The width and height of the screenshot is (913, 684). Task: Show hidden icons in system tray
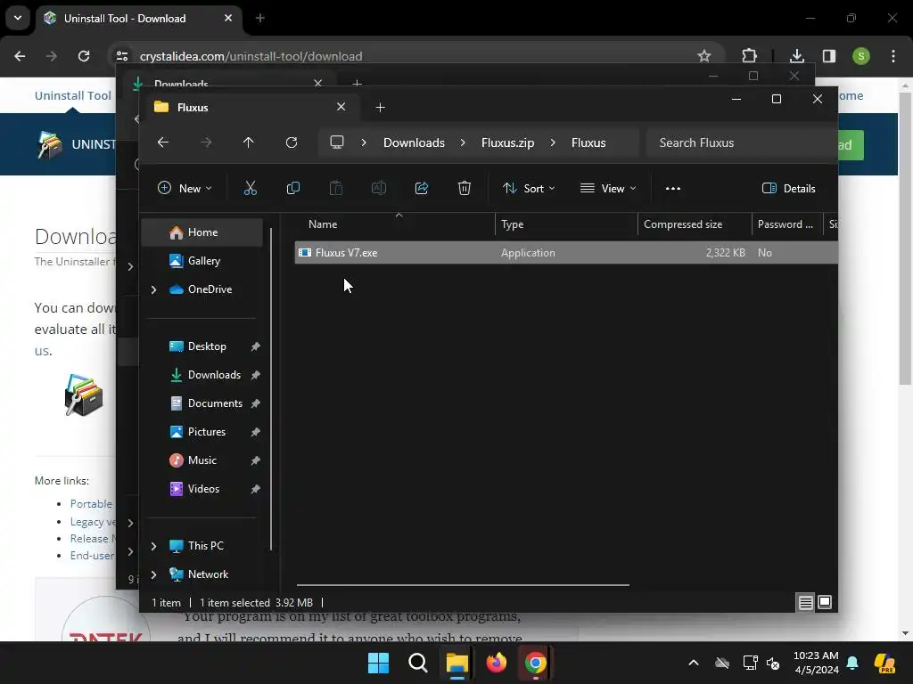pyautogui.click(x=694, y=663)
